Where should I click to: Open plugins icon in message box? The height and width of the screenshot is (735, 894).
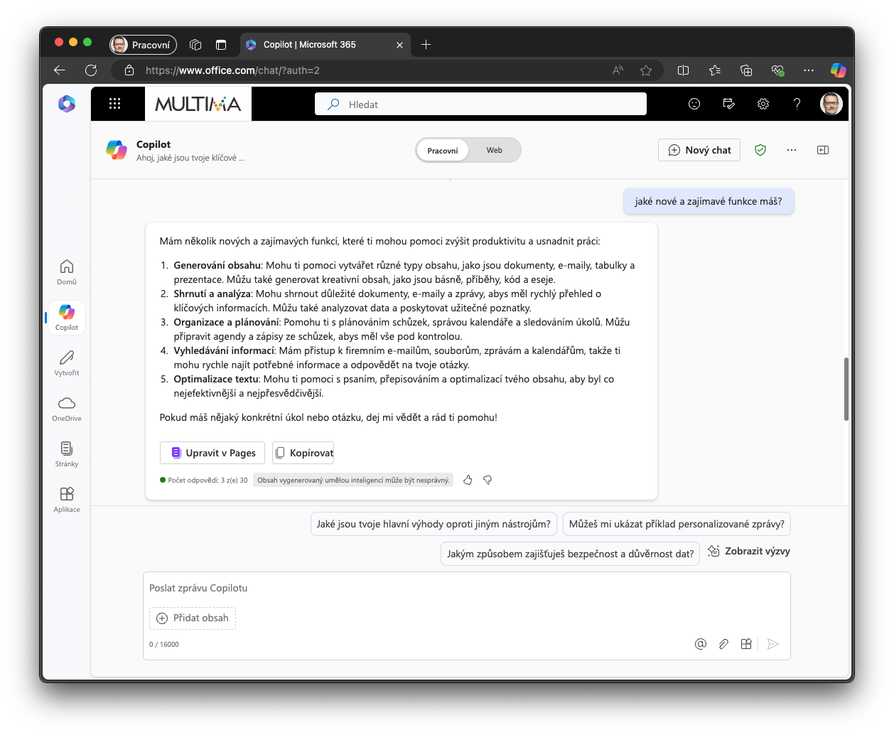(746, 644)
